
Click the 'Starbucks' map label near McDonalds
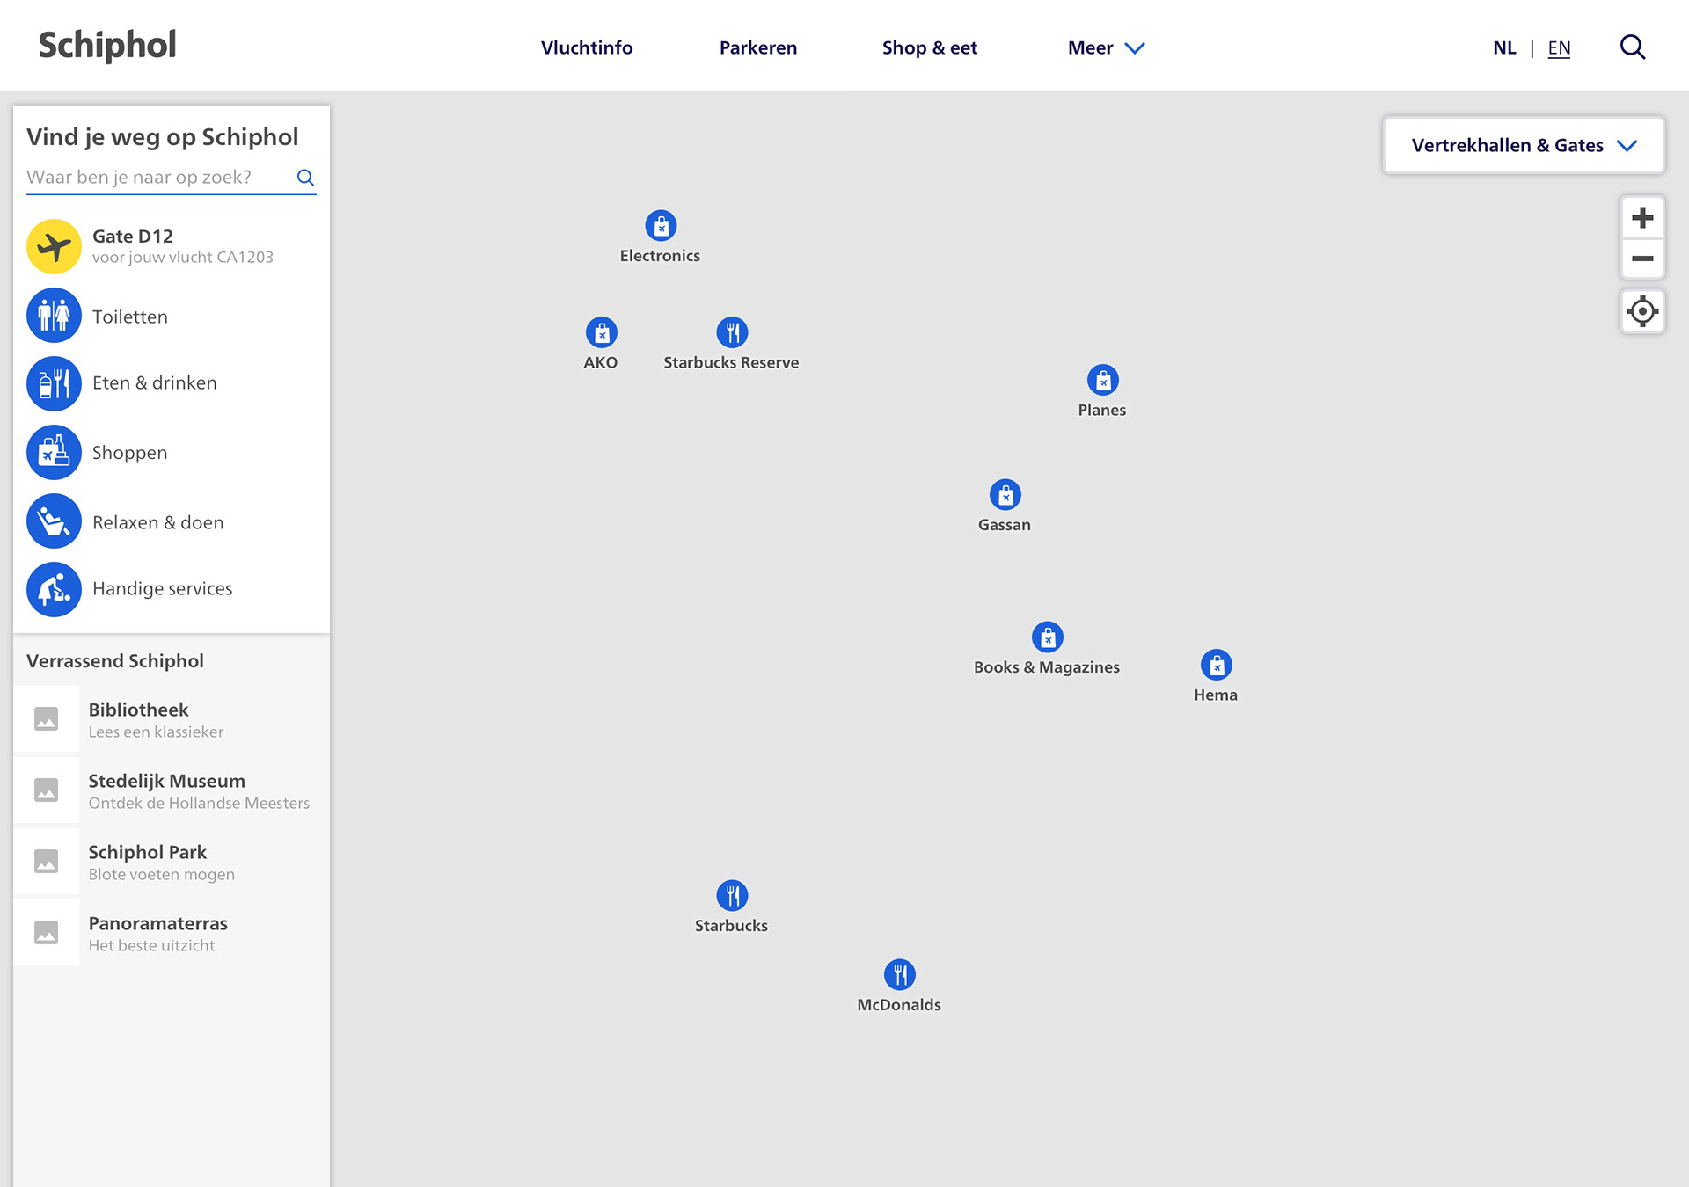tap(731, 926)
